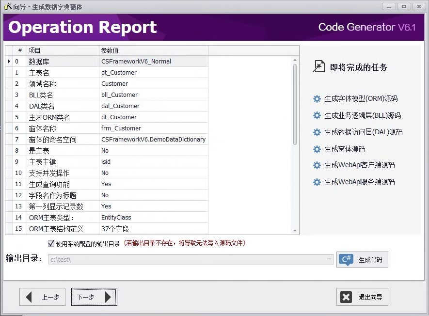Click the row indicator arrow of row 0

pyautogui.click(x=9, y=61)
